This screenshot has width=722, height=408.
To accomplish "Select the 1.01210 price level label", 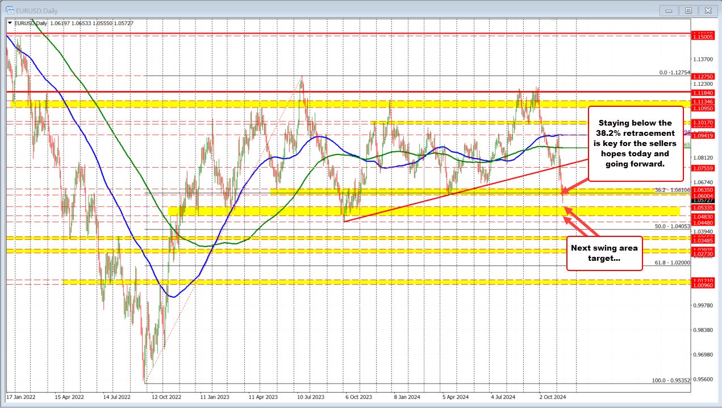I will pyautogui.click(x=702, y=281).
